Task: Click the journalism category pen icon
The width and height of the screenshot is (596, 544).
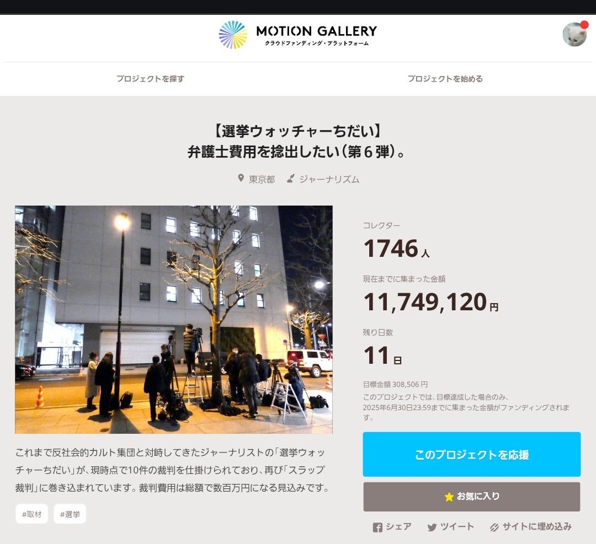Action: pyautogui.click(x=291, y=179)
